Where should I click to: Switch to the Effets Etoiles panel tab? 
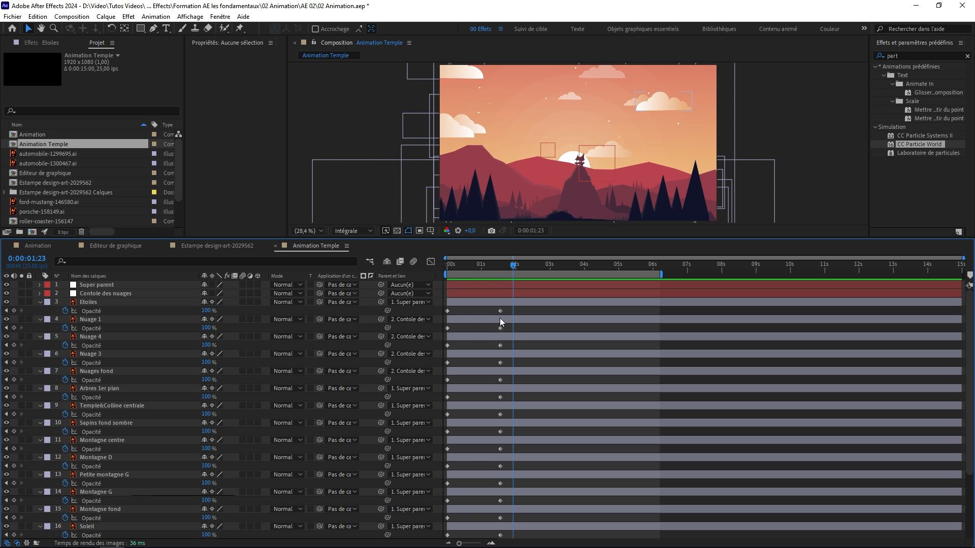[41, 43]
